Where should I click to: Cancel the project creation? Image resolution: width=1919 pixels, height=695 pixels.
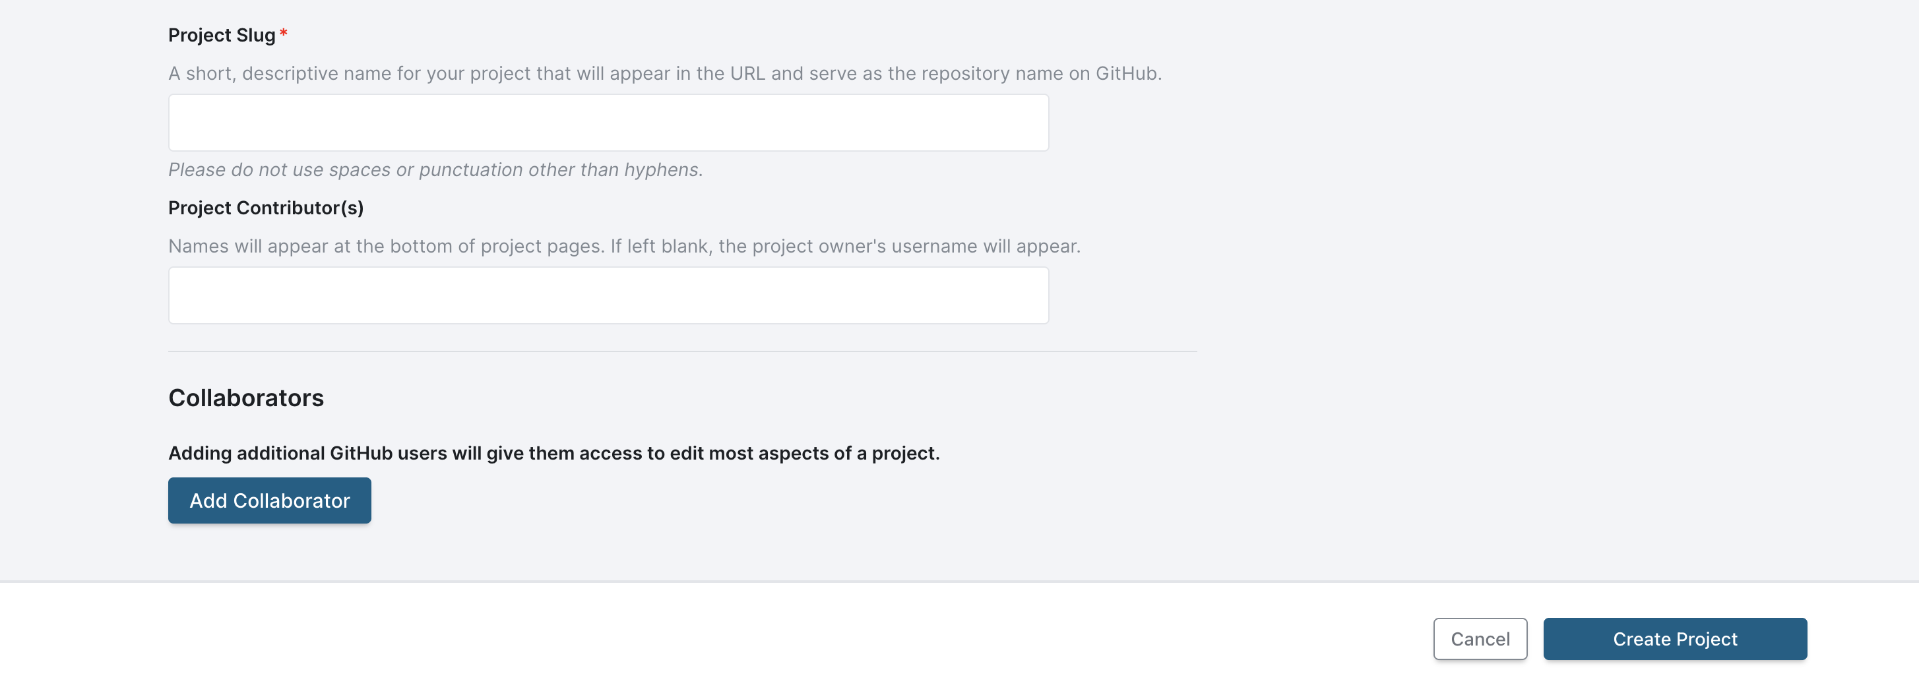click(1480, 639)
